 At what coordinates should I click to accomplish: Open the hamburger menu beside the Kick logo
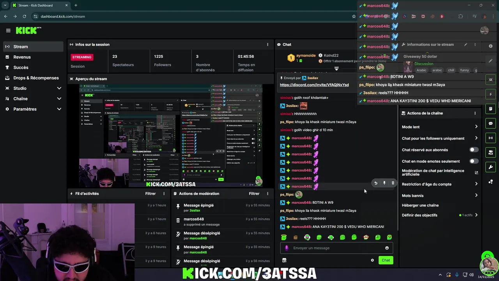point(8,30)
